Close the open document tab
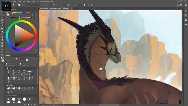 71,9
